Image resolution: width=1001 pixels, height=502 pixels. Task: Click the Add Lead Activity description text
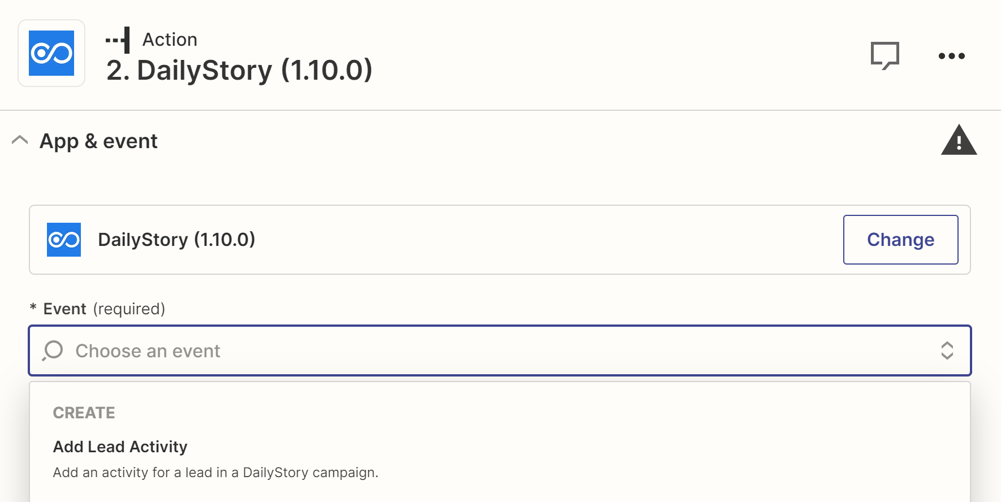pyautogui.click(x=215, y=473)
